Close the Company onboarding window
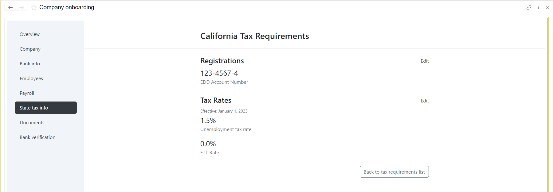The height and width of the screenshot is (192, 553). (547, 7)
